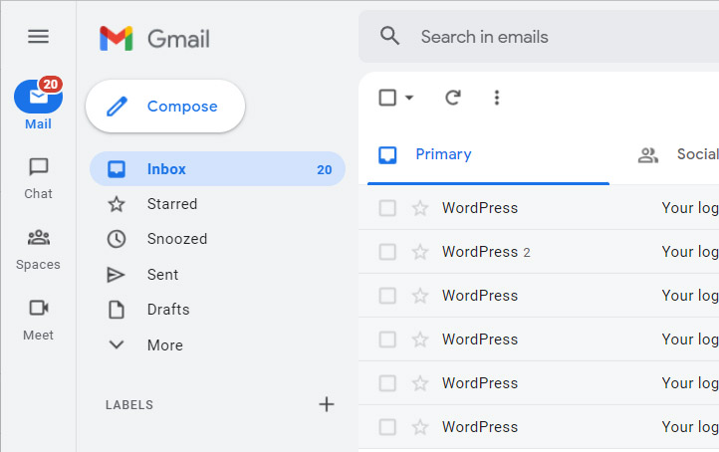The height and width of the screenshot is (452, 719).
Task: Select the fifth WordPress email checkbox
Action: pos(387,383)
